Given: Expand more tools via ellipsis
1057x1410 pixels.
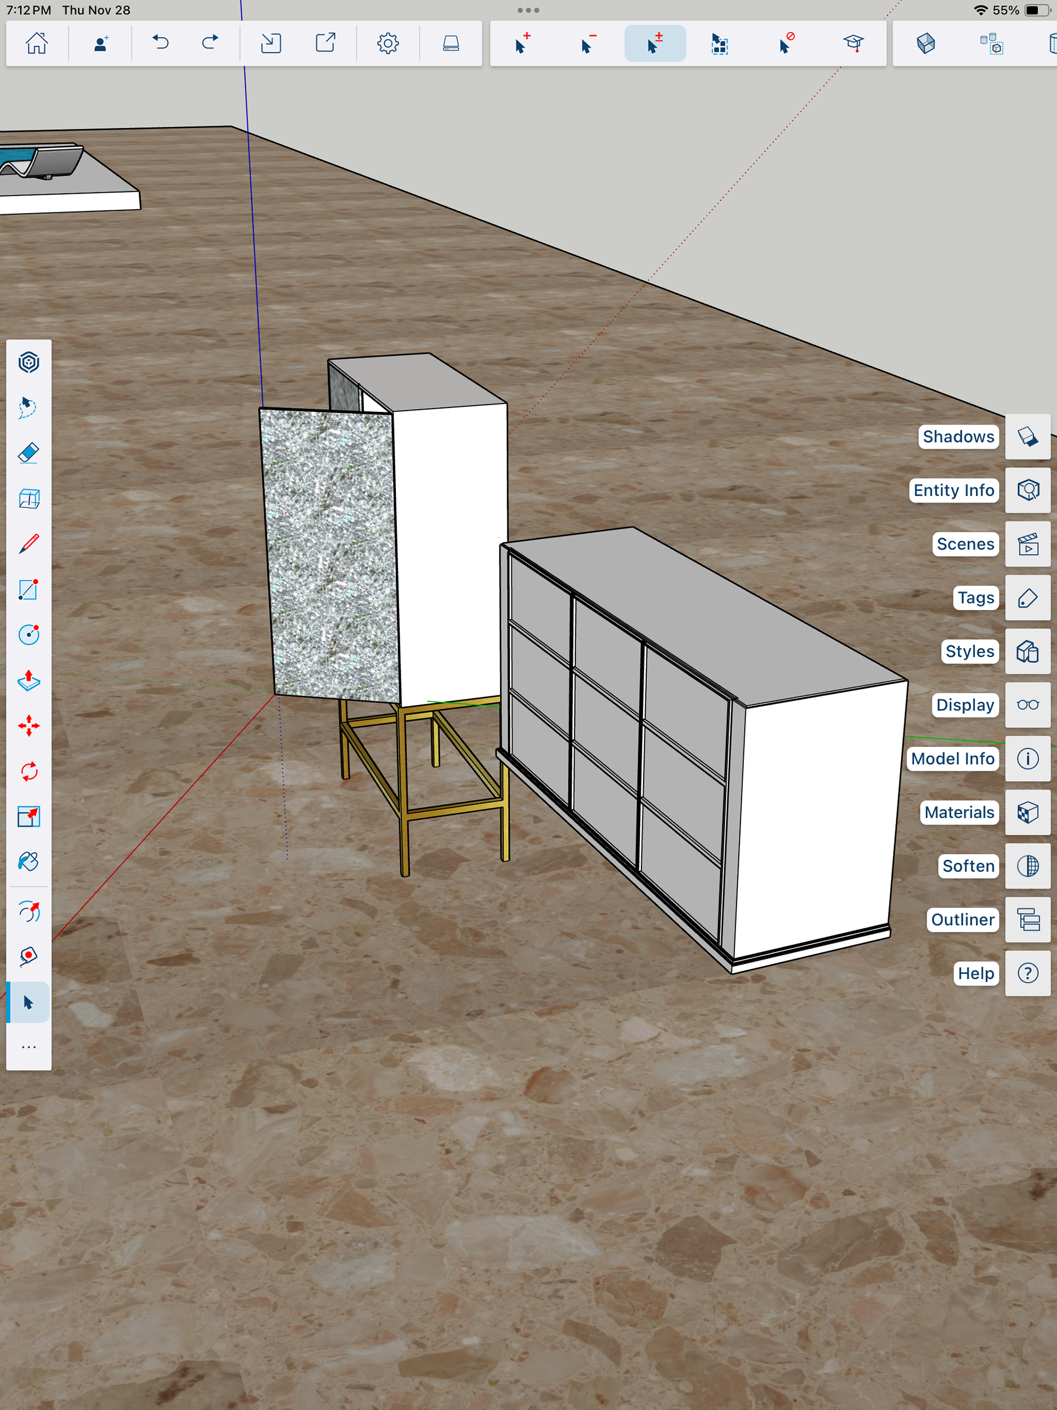Looking at the screenshot, I should pyautogui.click(x=29, y=1047).
